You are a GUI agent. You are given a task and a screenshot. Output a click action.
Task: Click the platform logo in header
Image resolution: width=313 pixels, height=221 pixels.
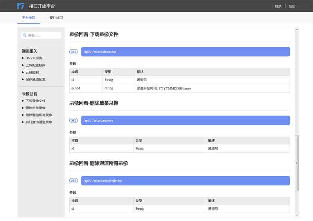[x=21, y=6]
